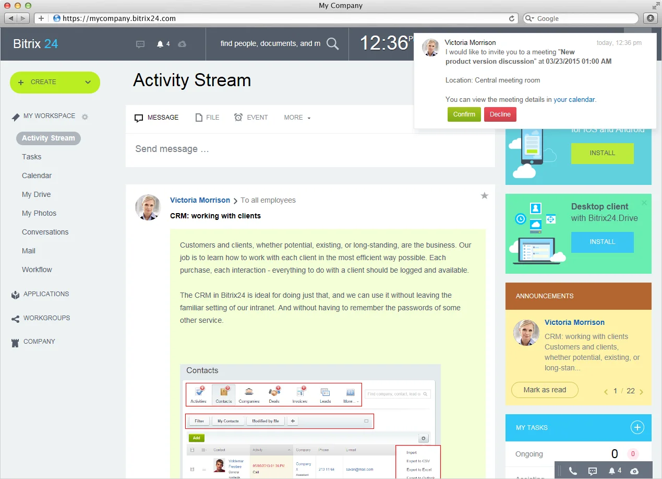Open the cloud icon in top header
662x479 pixels.
(182, 44)
